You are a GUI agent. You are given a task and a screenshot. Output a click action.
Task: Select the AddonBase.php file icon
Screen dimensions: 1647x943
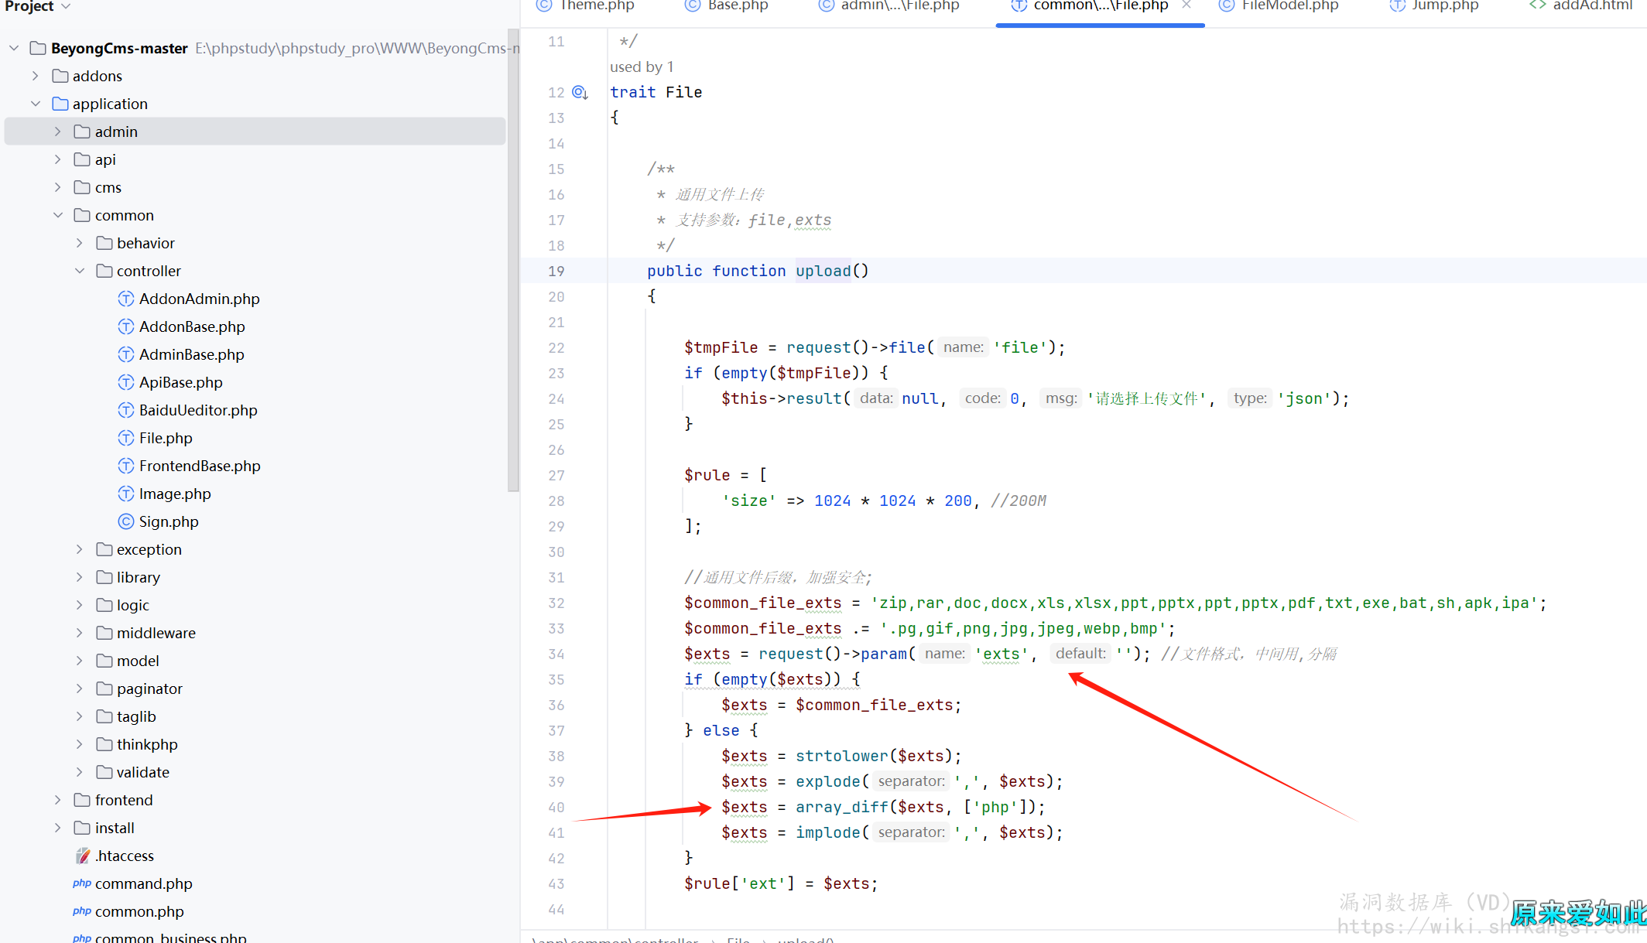coord(126,326)
